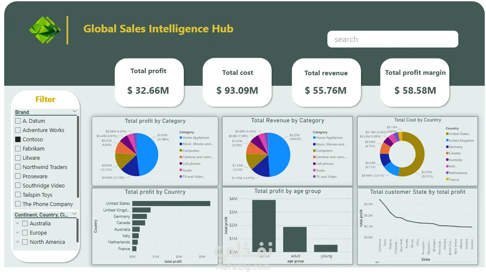Check the Adventure Works brand filter
The height and width of the screenshot is (272, 486).
click(x=18, y=130)
